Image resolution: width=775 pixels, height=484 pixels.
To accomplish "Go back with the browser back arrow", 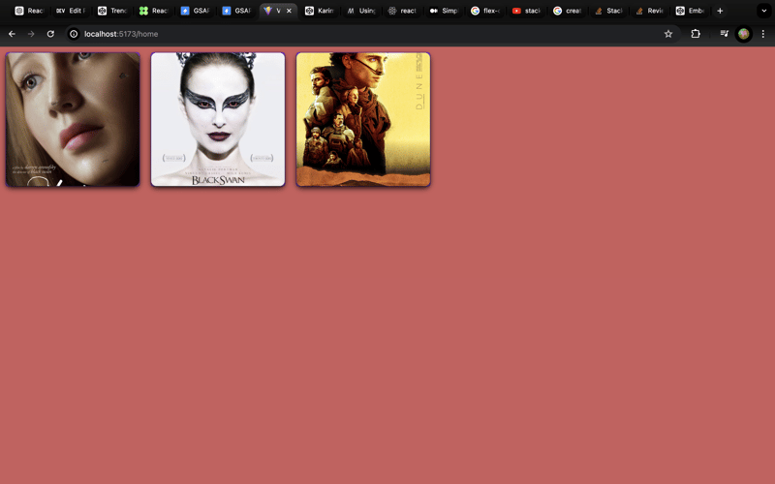I will pyautogui.click(x=12, y=34).
